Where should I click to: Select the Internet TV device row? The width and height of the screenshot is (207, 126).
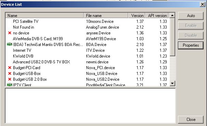point(87,50)
